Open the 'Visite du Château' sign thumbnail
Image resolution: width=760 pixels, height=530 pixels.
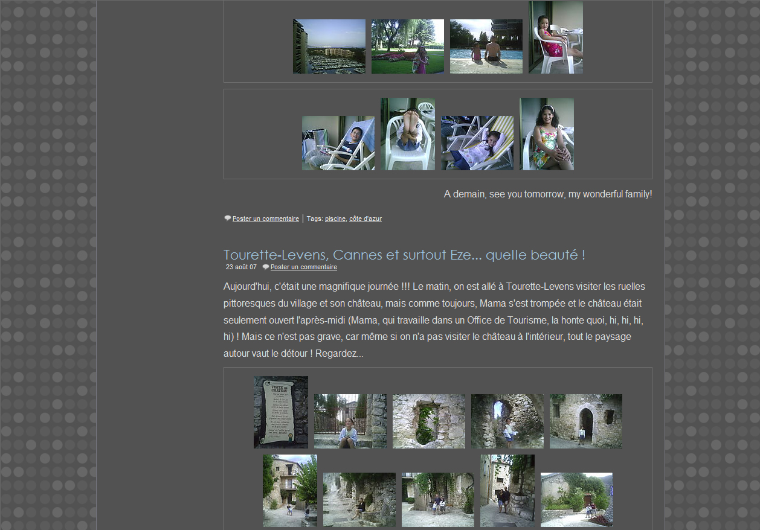click(280, 412)
